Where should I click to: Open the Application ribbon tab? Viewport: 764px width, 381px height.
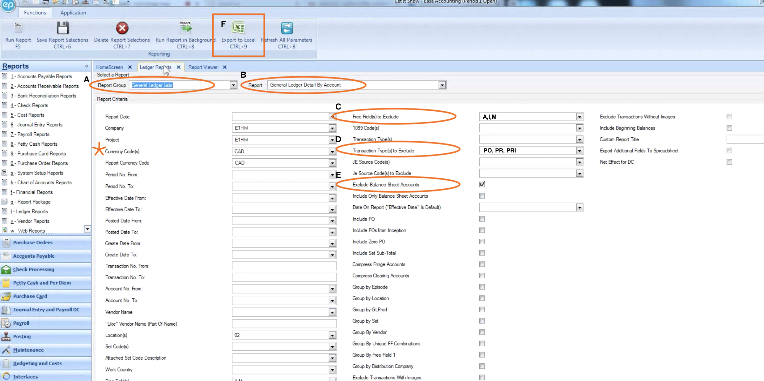pyautogui.click(x=73, y=12)
